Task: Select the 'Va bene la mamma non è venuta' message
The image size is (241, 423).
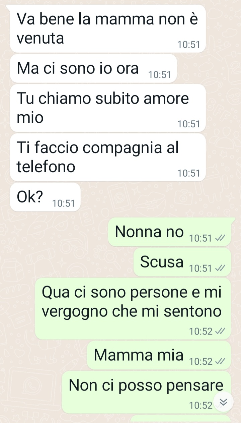Action: 108,29
